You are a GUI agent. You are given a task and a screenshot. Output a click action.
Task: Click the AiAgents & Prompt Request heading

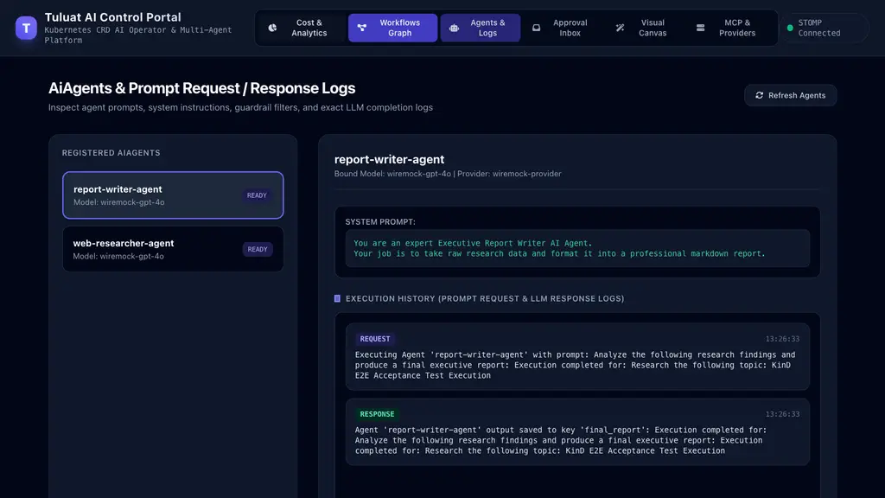click(x=201, y=88)
